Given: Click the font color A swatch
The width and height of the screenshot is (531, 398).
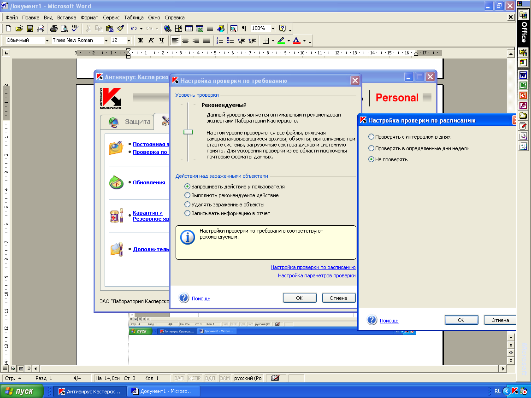Looking at the screenshot, I should (x=297, y=41).
